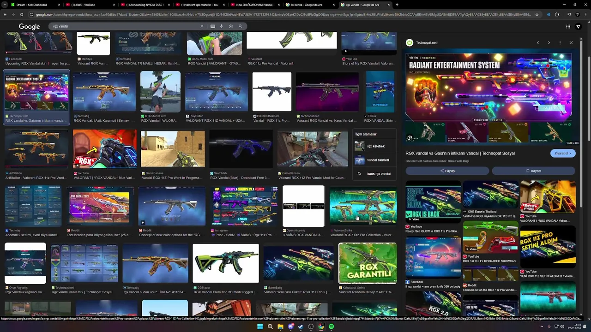
Task: Click in the Google search input field
Action: coord(125,26)
